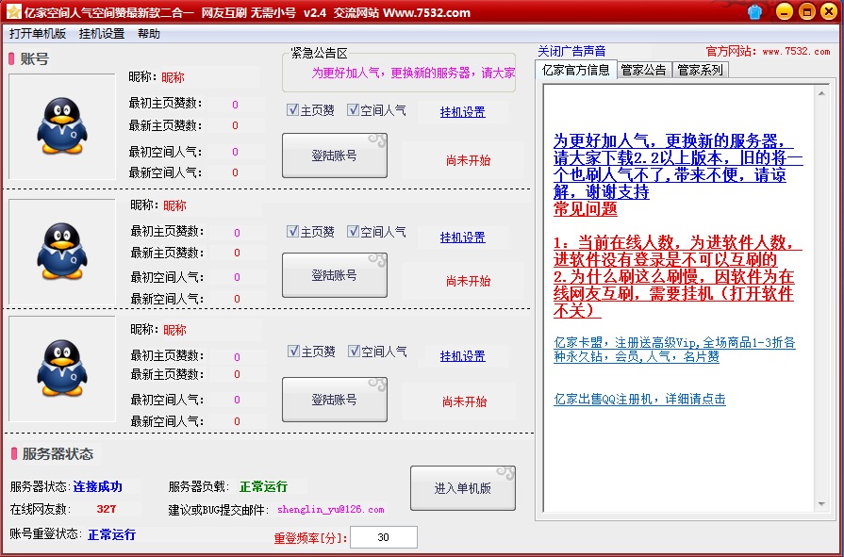
Task: Click 登陆账号 button for the bottom account
Action: tap(335, 400)
